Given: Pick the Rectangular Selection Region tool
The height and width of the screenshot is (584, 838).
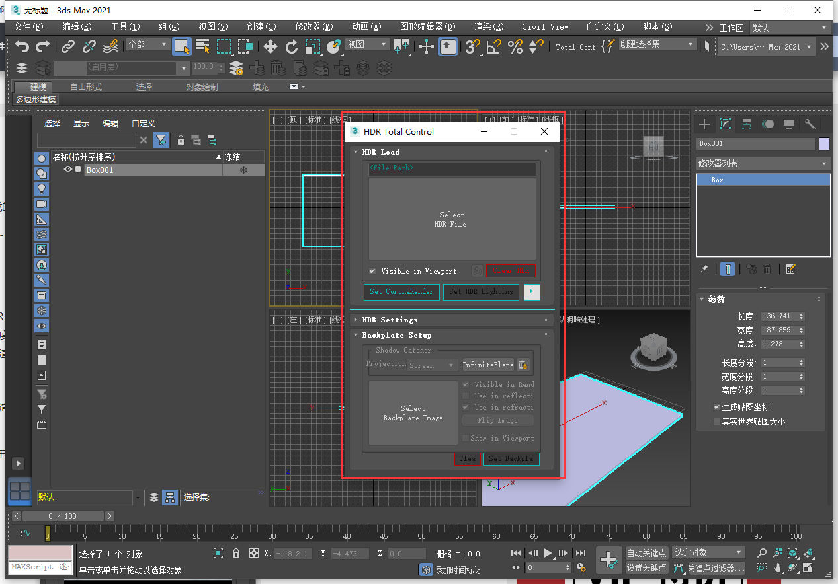Looking at the screenshot, I should 224,46.
